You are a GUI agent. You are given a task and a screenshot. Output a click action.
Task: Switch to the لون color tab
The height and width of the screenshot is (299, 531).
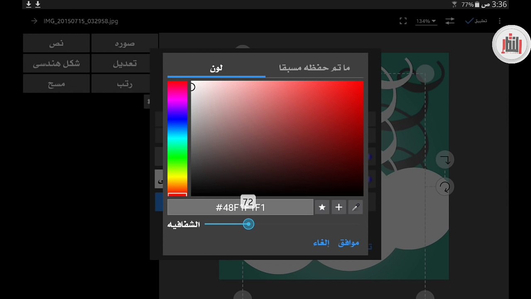216,68
